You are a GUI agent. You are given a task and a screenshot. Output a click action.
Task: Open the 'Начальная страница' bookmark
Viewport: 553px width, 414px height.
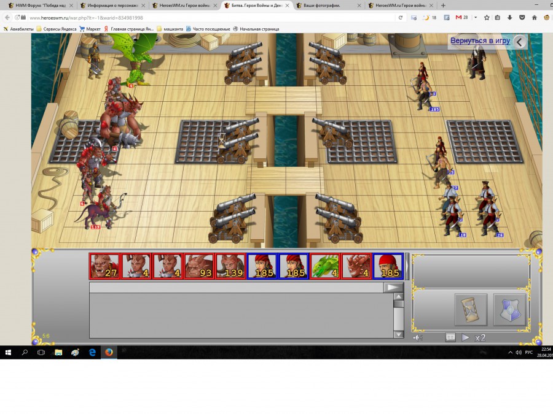point(256,29)
